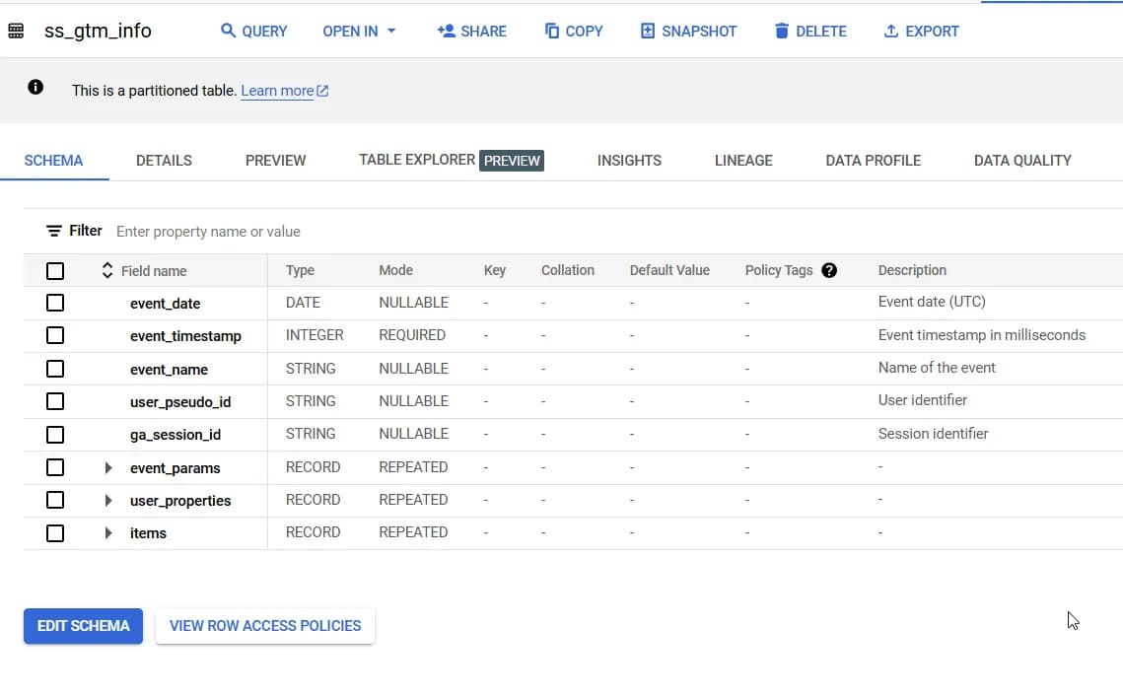Click the INTEGER type cell
This screenshot has width=1123, height=697.
coord(315,334)
